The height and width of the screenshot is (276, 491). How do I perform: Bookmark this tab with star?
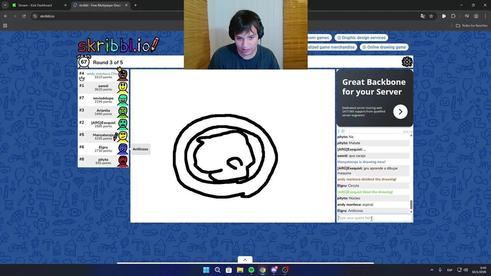431,16
